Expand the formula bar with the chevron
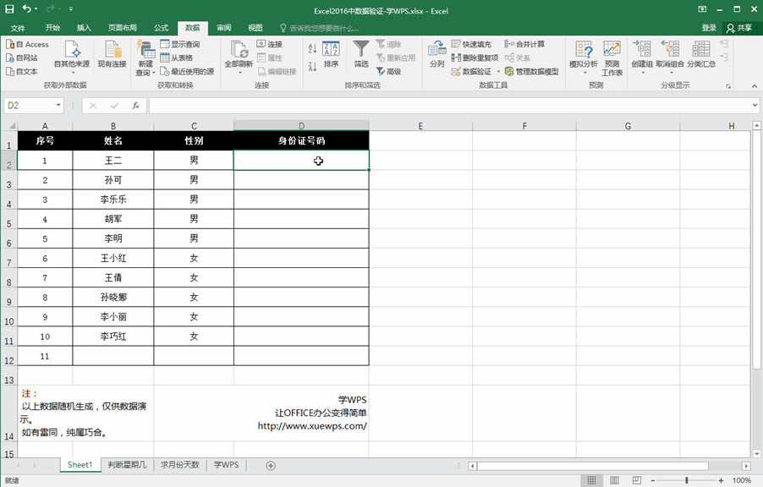 pyautogui.click(x=755, y=106)
